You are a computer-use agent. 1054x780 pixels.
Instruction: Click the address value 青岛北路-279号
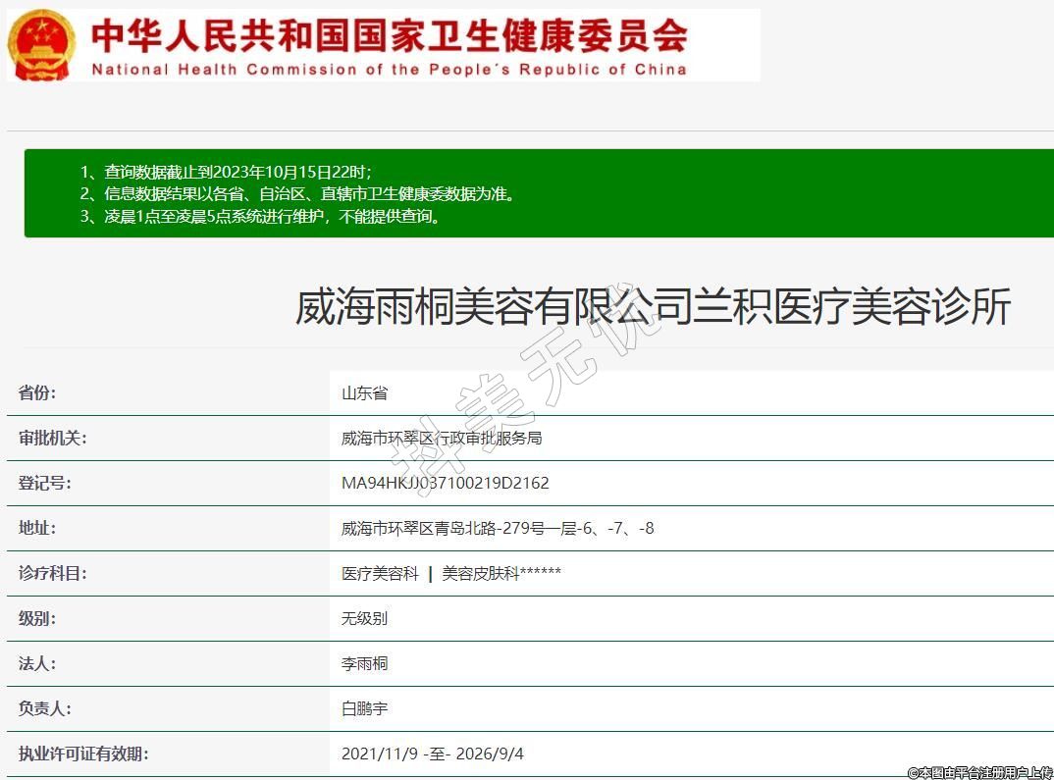click(x=498, y=529)
